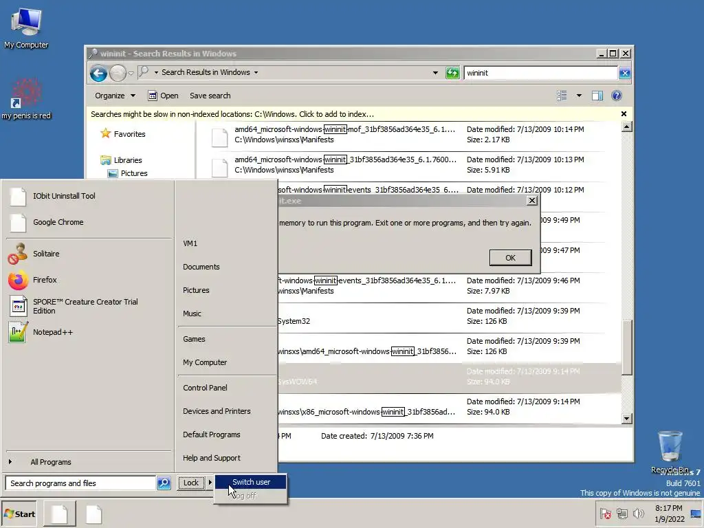Viewport: 704px width, 528px height.
Task: Click the Show desktop tray icon
Action: [x=696, y=514]
